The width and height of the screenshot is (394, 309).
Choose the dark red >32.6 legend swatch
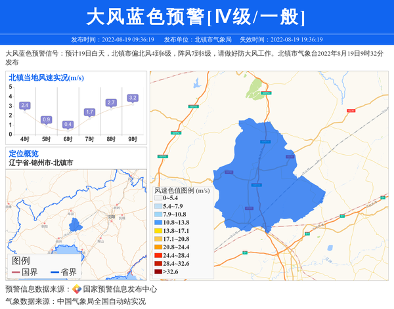coord(158,272)
